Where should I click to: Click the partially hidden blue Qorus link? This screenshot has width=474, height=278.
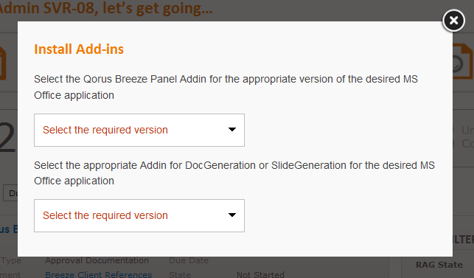click(9, 229)
